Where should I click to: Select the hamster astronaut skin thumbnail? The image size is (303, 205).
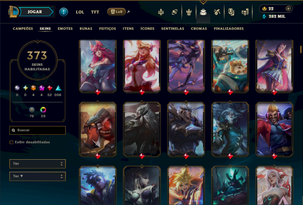click(x=230, y=66)
